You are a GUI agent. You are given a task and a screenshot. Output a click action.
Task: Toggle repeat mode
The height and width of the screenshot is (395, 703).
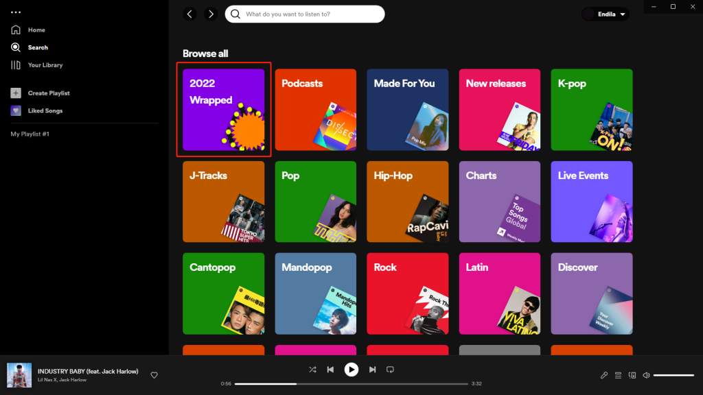click(x=390, y=370)
